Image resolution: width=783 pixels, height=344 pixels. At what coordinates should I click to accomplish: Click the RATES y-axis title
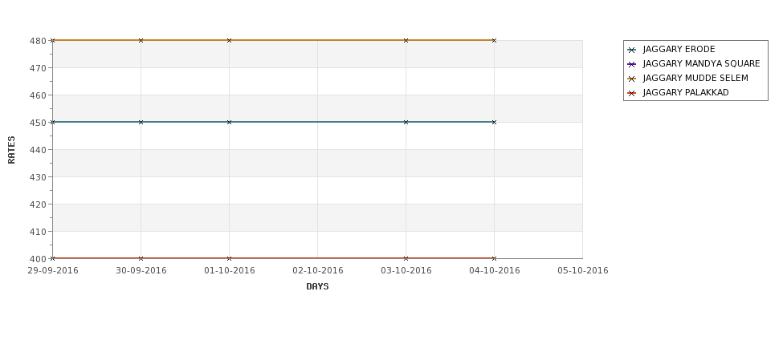[x=11, y=150]
